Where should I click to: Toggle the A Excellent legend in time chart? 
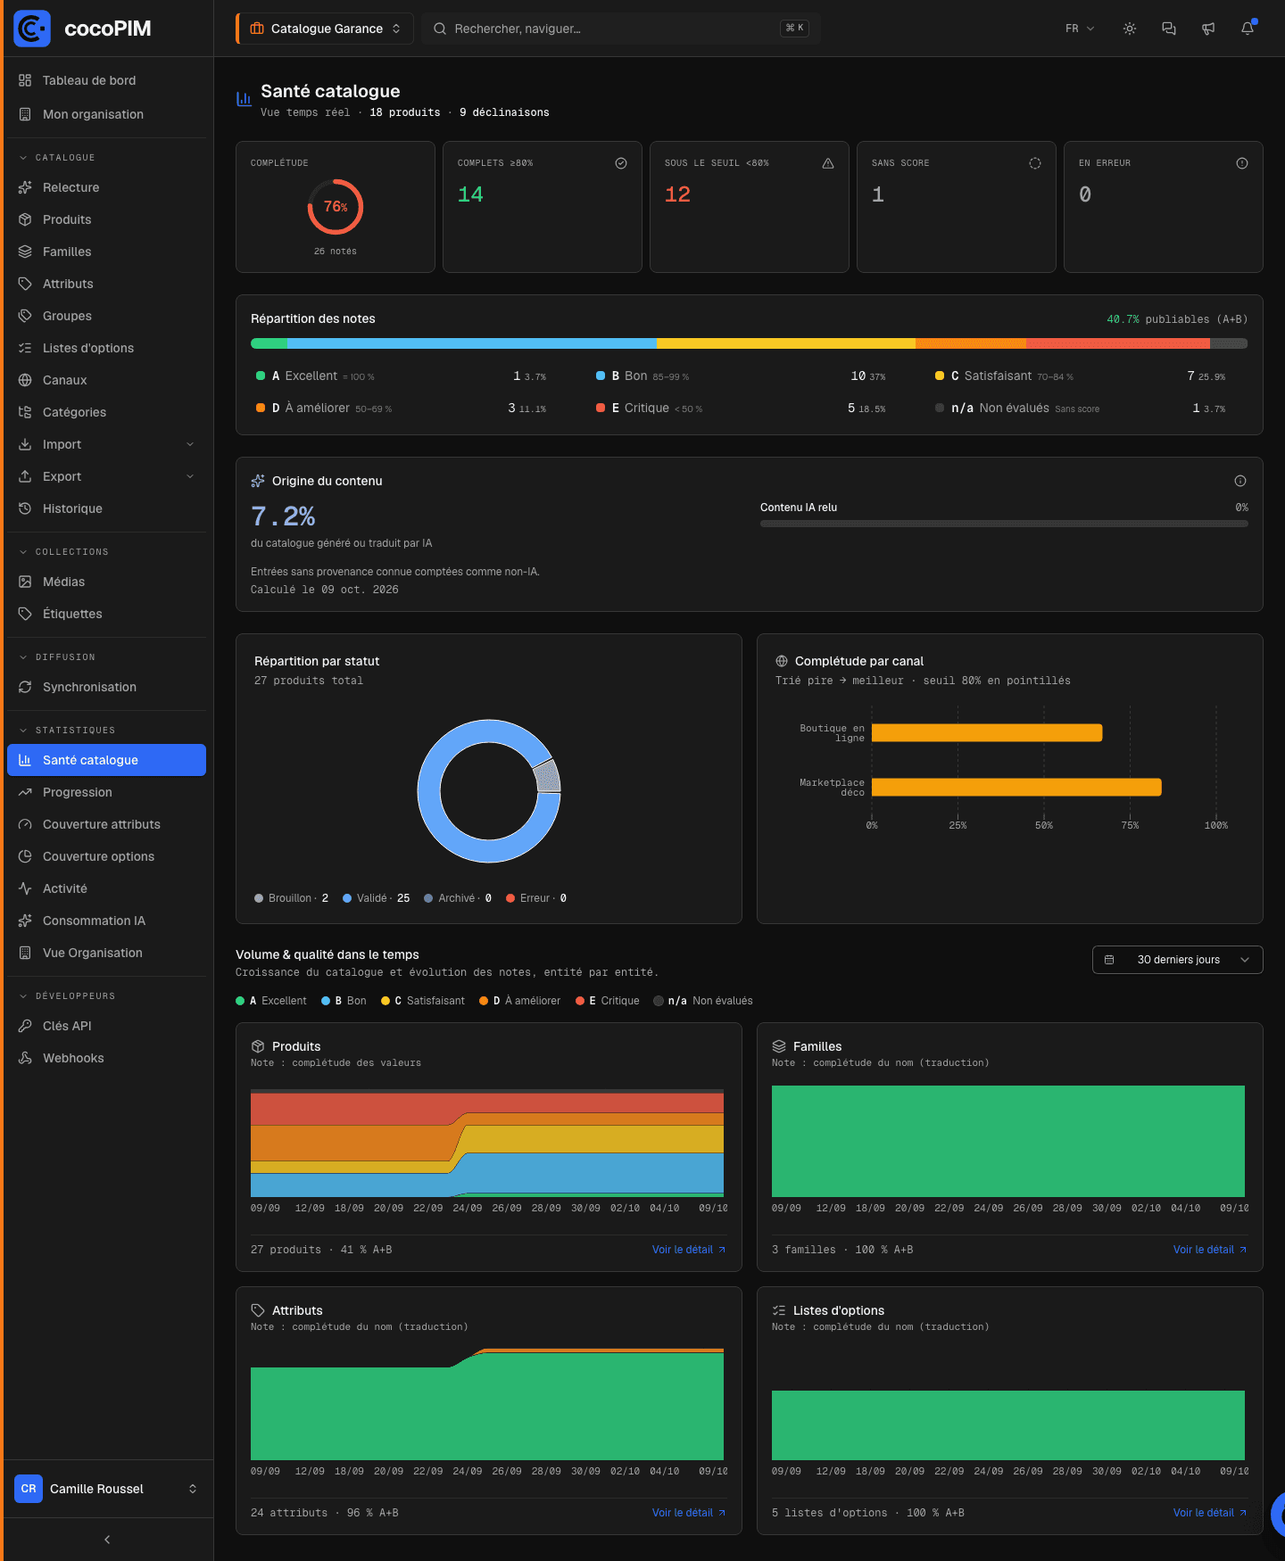click(x=271, y=1001)
